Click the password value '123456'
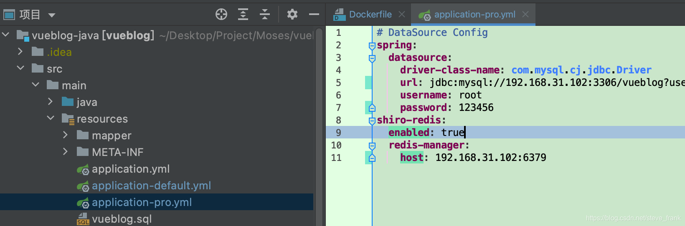 [476, 108]
